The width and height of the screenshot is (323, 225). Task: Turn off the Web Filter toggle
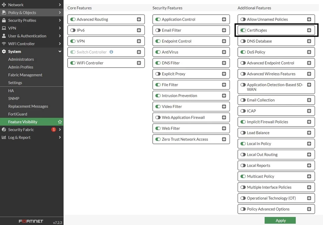(x=158, y=128)
